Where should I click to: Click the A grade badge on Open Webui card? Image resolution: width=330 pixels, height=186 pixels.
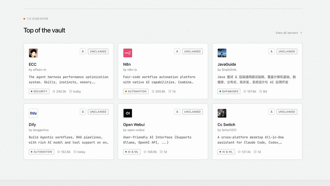tap(177, 112)
